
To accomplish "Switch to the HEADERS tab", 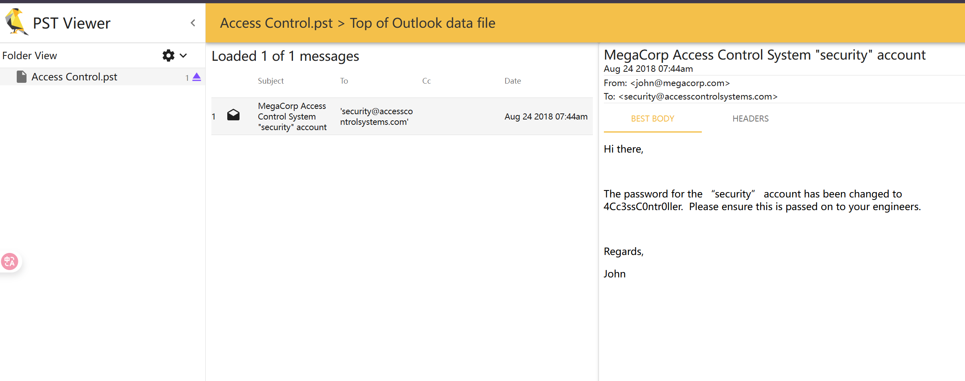I will pyautogui.click(x=750, y=119).
